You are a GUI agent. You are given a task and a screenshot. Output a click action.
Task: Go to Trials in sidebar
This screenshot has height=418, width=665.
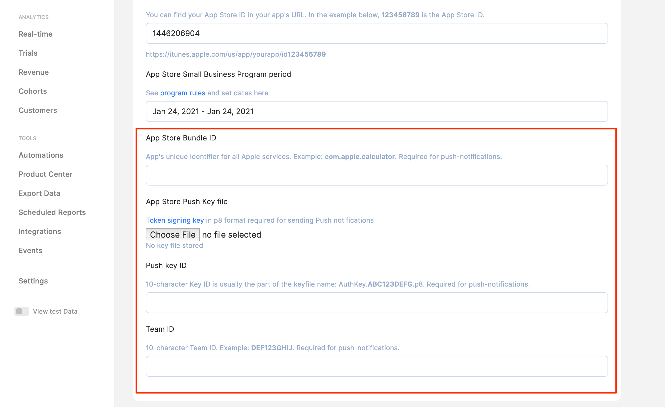(28, 53)
